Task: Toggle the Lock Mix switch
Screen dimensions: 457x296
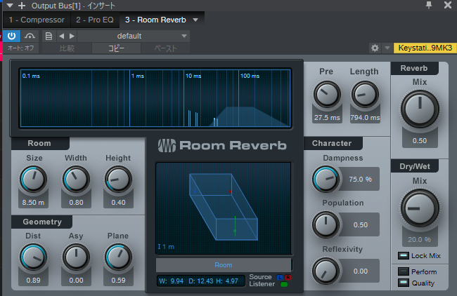Action: pos(404,256)
